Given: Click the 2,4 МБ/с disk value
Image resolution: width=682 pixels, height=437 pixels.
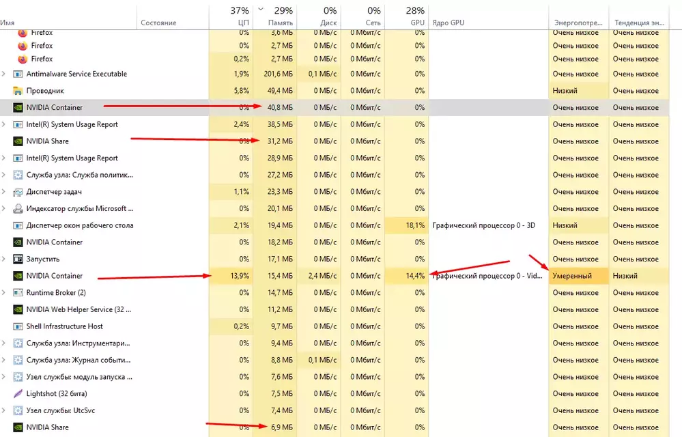Looking at the screenshot, I should click(323, 276).
